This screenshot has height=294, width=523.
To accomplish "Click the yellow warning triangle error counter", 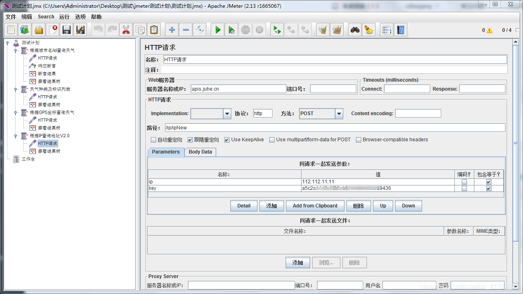I will (x=489, y=30).
